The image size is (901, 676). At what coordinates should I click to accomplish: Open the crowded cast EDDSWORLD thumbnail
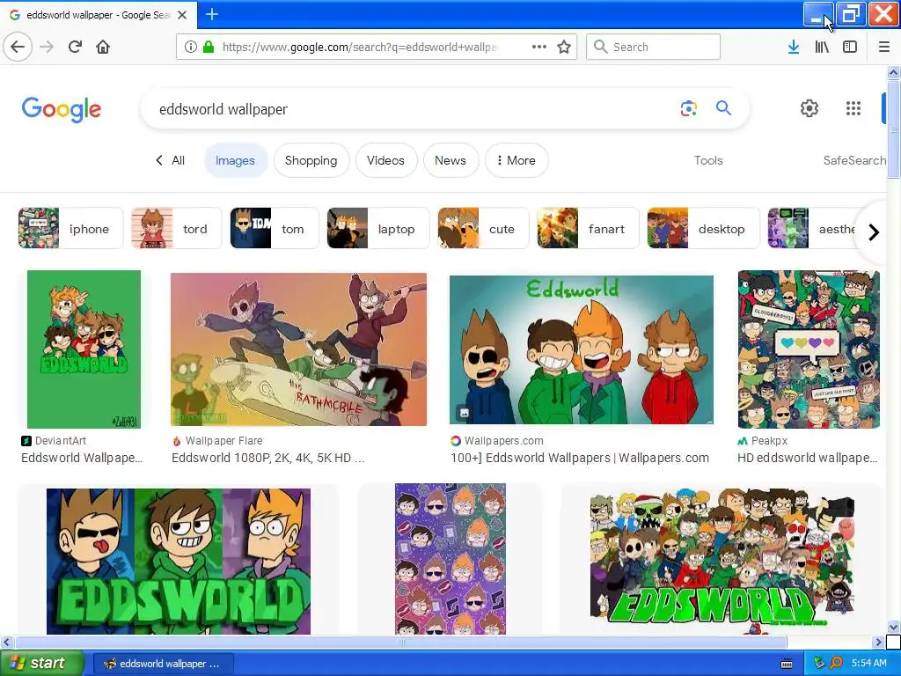tap(722, 562)
